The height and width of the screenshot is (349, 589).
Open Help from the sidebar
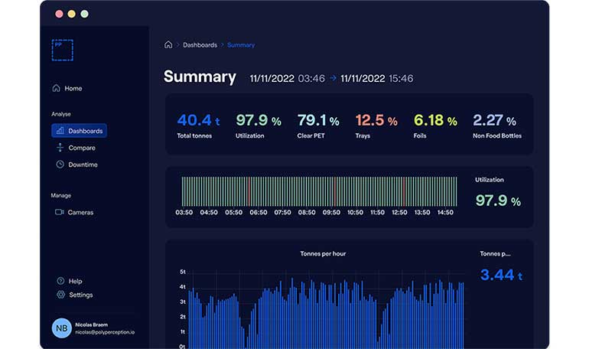[x=70, y=281]
